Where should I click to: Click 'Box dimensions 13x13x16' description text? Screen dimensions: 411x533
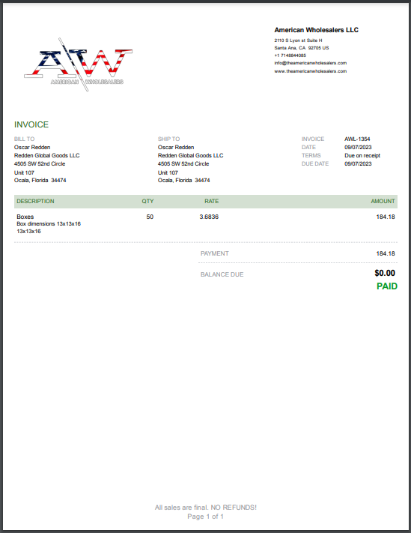[x=49, y=223]
